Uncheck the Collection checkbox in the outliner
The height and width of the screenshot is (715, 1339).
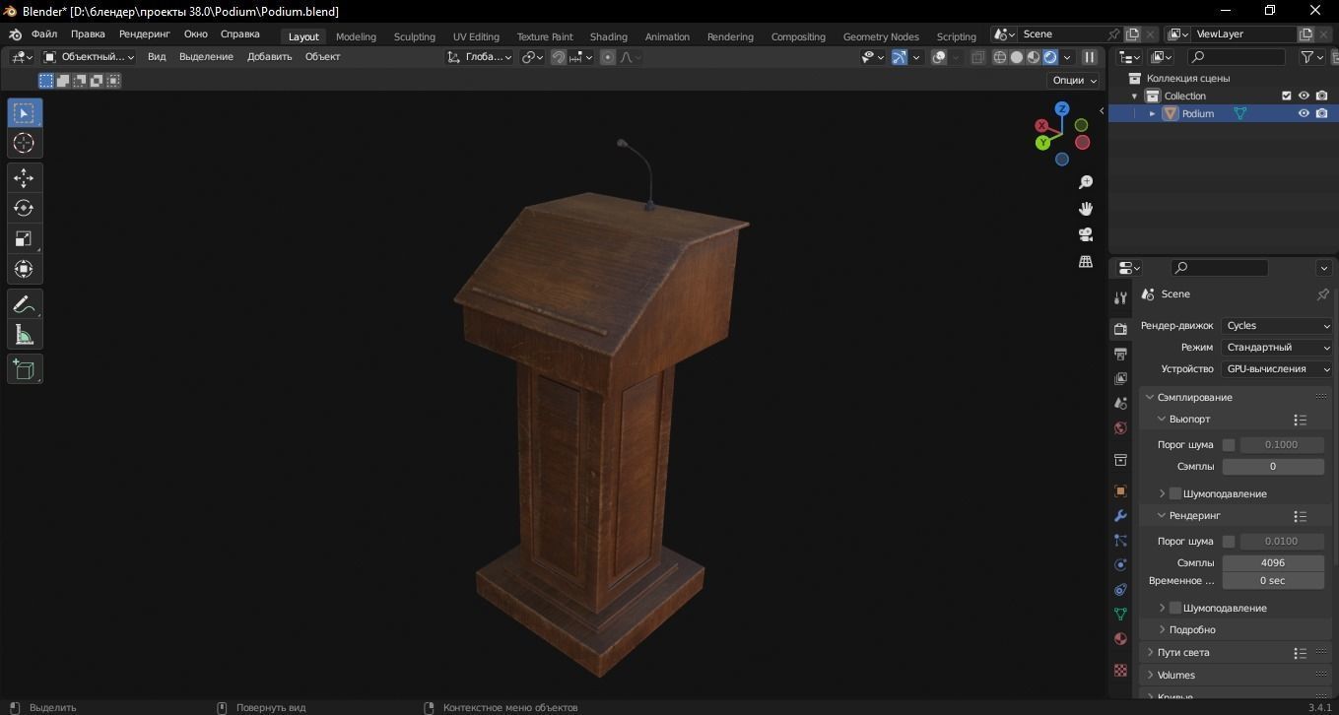[1286, 96]
